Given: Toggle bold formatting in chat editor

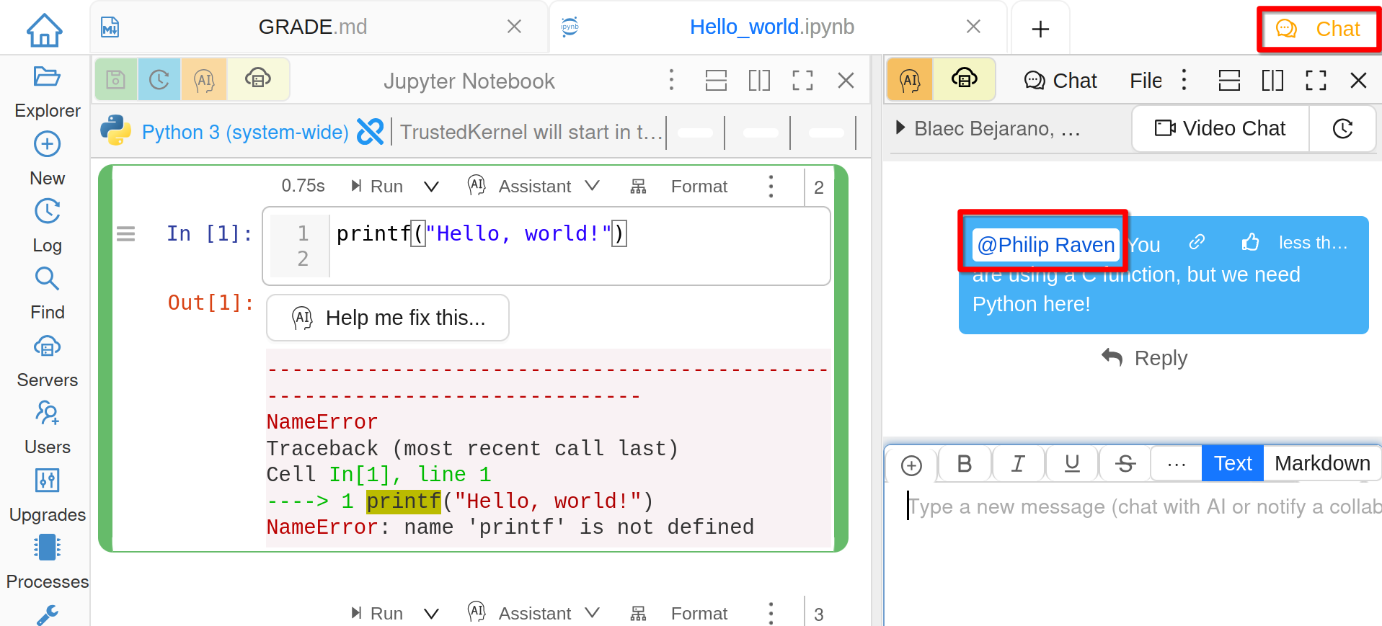Looking at the screenshot, I should tap(964, 464).
